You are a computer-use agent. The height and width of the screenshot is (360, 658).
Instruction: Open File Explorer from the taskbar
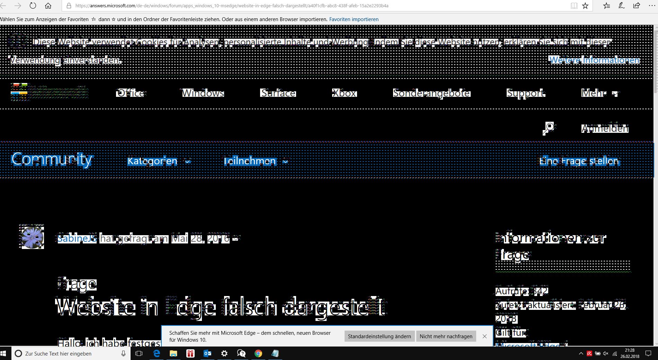[173, 353]
